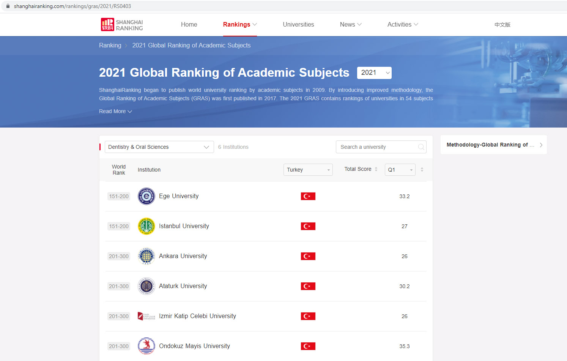Click the Istanbul University logo

pyautogui.click(x=146, y=226)
